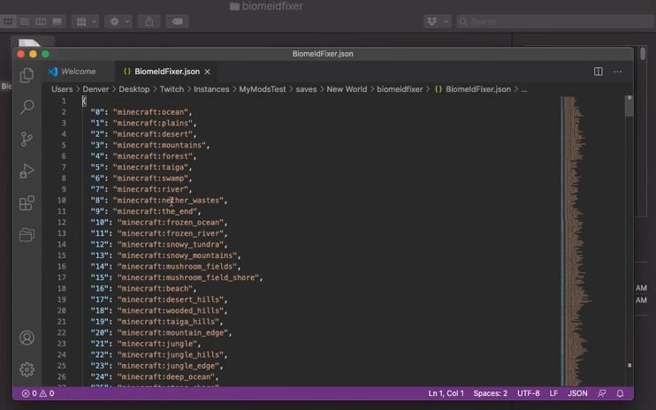Click "minecraft:mushroom_field_shore" value
The width and height of the screenshot is (656, 410).
pos(188,277)
